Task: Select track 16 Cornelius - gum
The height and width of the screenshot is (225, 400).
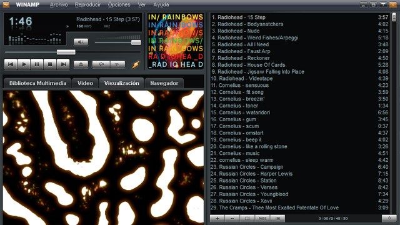Action: pos(300,119)
